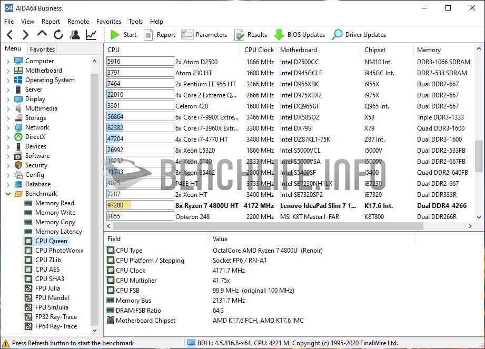Image resolution: width=485 pixels, height=349 pixels.
Task: Sort results by Chipset column header
Action: [387, 50]
